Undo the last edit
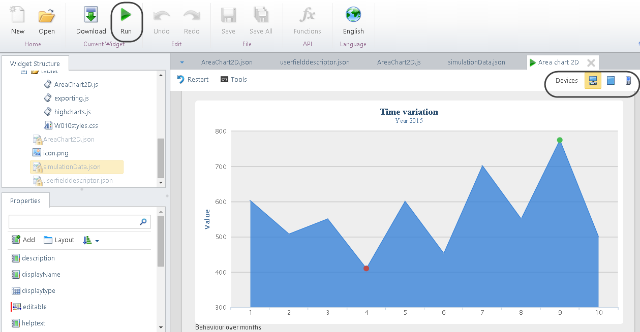 pos(162,21)
